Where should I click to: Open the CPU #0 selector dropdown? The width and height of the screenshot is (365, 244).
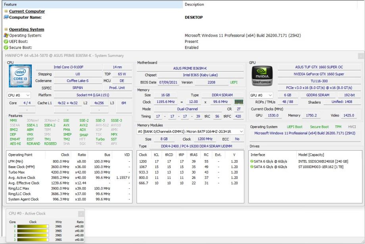pyautogui.click(x=19, y=95)
